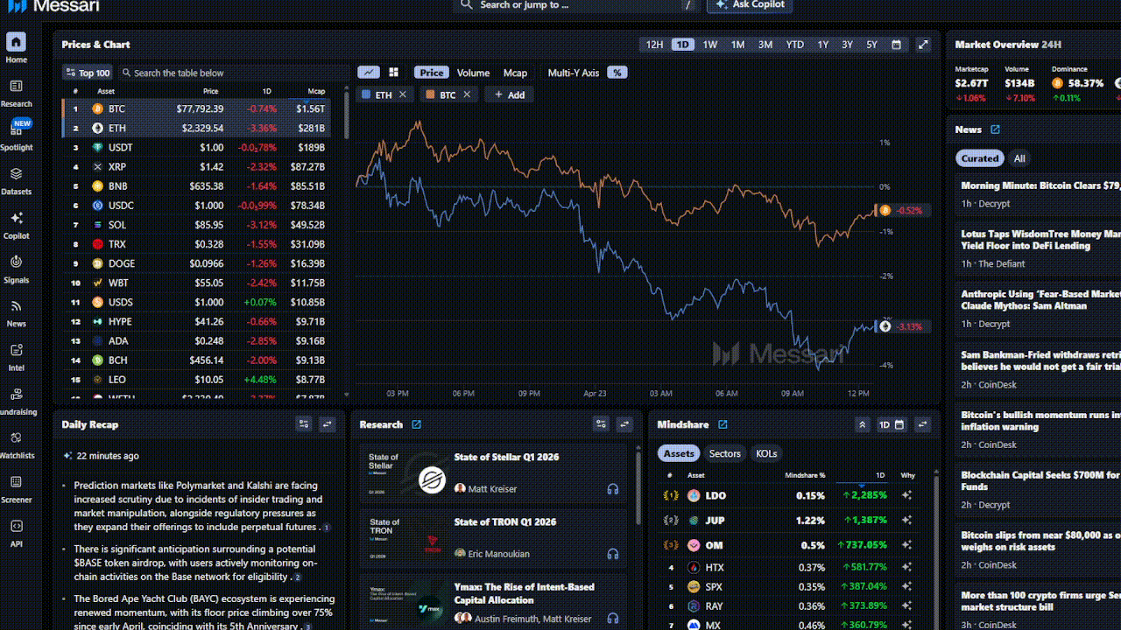Click the Daily Recap swap widget icon
The height and width of the screenshot is (630, 1121).
click(328, 424)
